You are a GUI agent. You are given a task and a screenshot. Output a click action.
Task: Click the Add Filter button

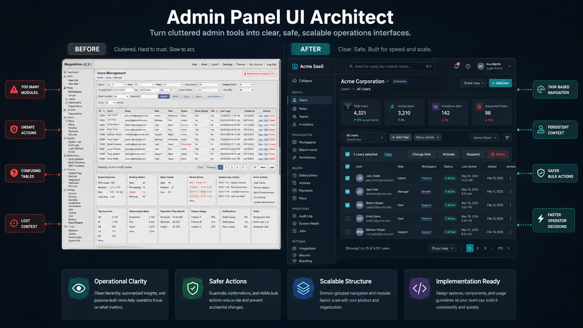400,137
